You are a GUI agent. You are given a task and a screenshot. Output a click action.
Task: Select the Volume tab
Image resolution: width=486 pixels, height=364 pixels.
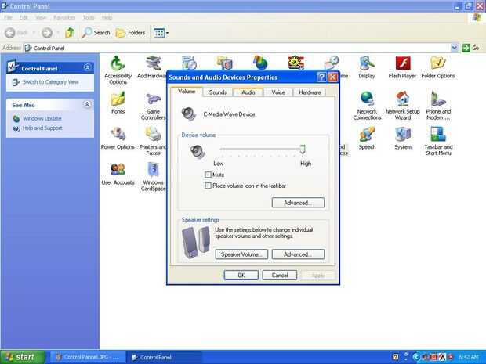coord(187,92)
